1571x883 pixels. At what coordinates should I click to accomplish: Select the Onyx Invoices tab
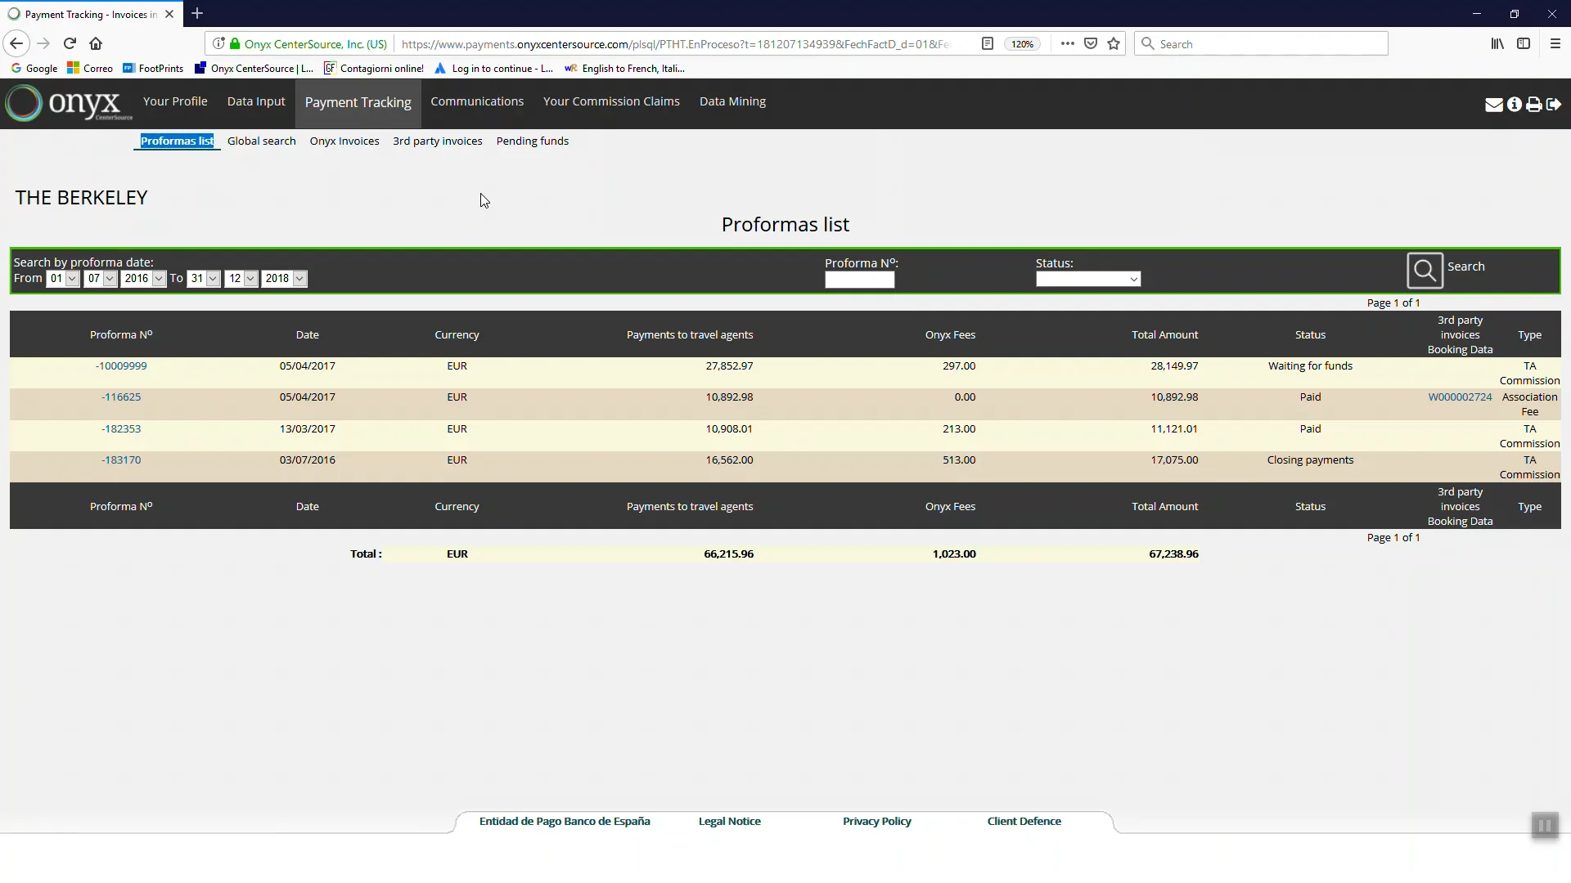344,141
